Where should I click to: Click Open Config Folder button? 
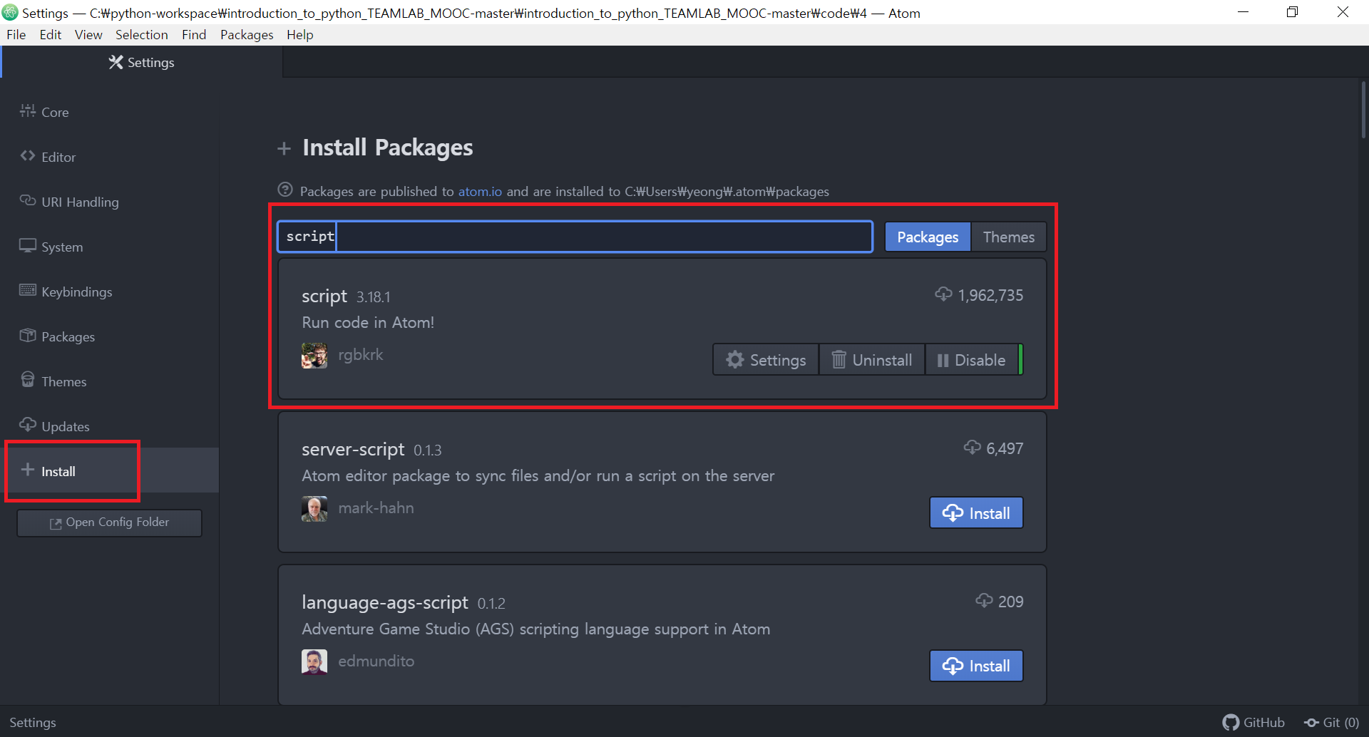point(109,522)
